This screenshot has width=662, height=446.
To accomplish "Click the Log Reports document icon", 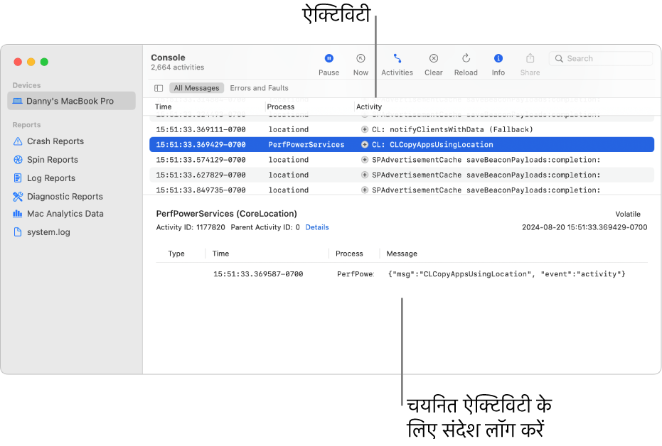I will click(18, 178).
